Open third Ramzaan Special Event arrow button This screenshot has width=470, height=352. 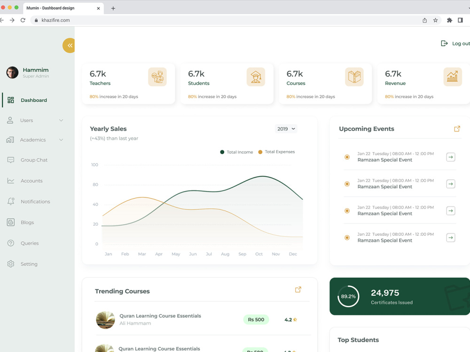click(451, 211)
